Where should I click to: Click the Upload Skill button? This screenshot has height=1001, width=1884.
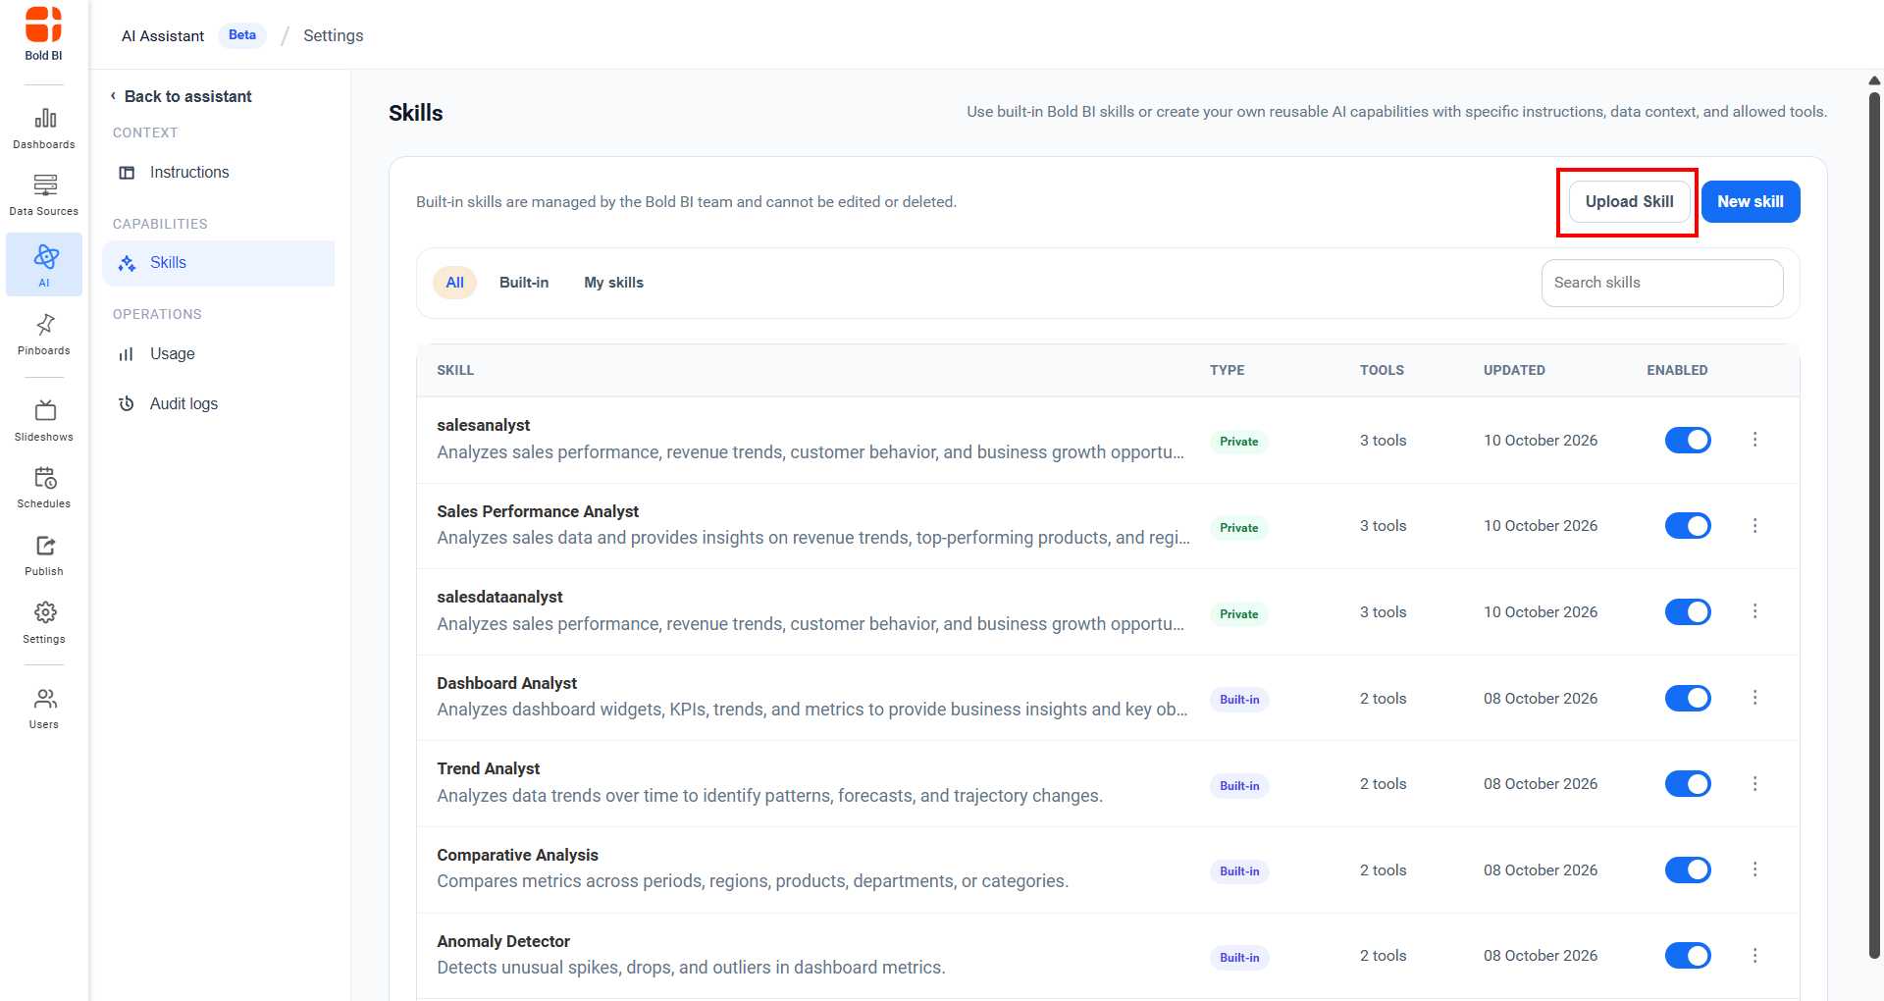click(1630, 201)
